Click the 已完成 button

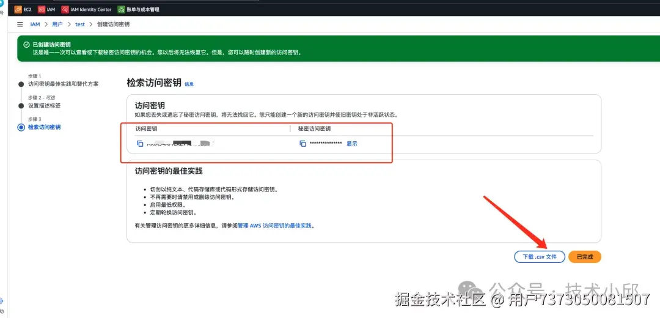pos(585,256)
